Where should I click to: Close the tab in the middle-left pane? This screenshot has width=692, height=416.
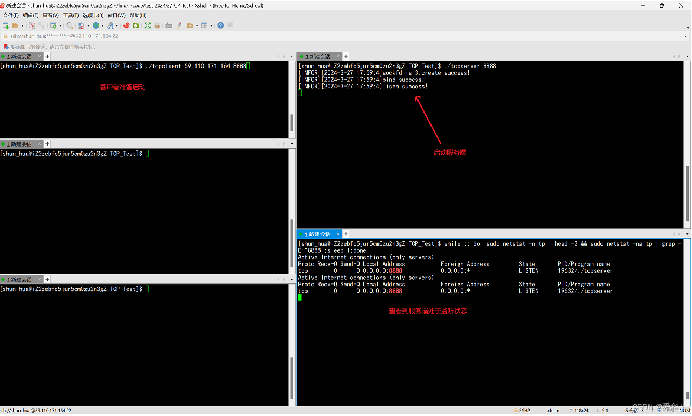[40, 144]
